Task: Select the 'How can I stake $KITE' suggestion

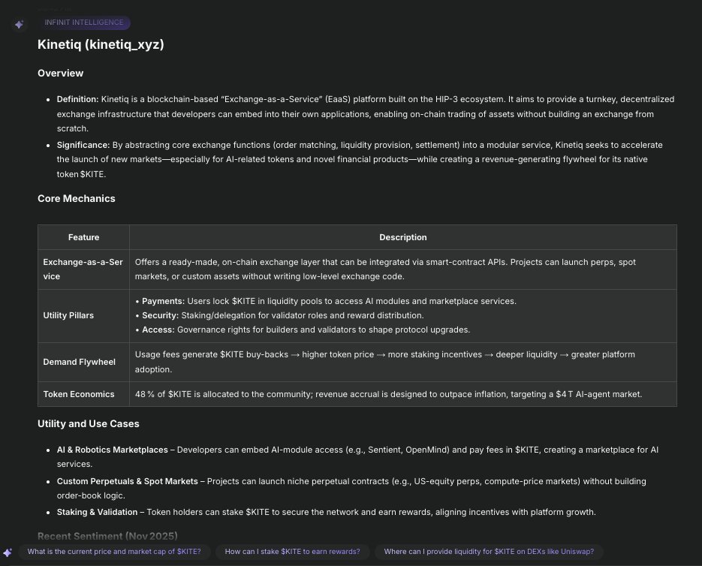Action: [292, 552]
